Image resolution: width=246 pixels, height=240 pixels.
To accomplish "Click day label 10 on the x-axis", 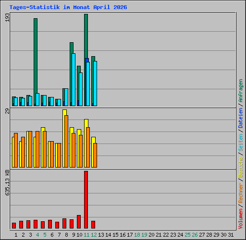I will tap(79, 235).
